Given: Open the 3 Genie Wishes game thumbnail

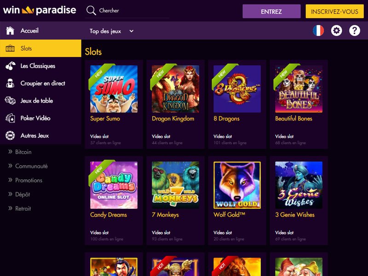Looking at the screenshot, I should [299, 185].
